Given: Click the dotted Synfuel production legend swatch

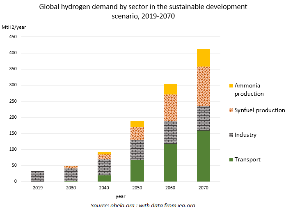Looking at the screenshot, I should coord(231,110).
